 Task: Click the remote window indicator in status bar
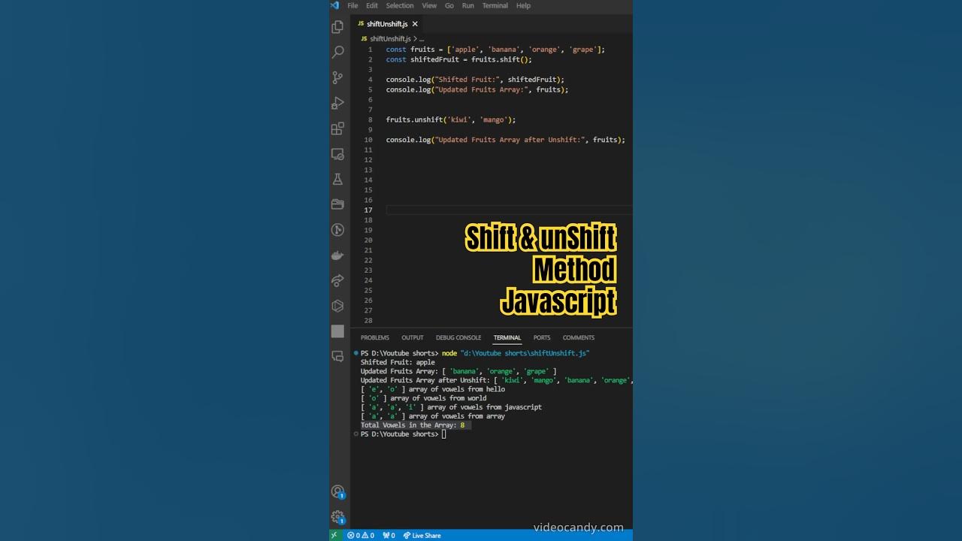pyautogui.click(x=334, y=535)
